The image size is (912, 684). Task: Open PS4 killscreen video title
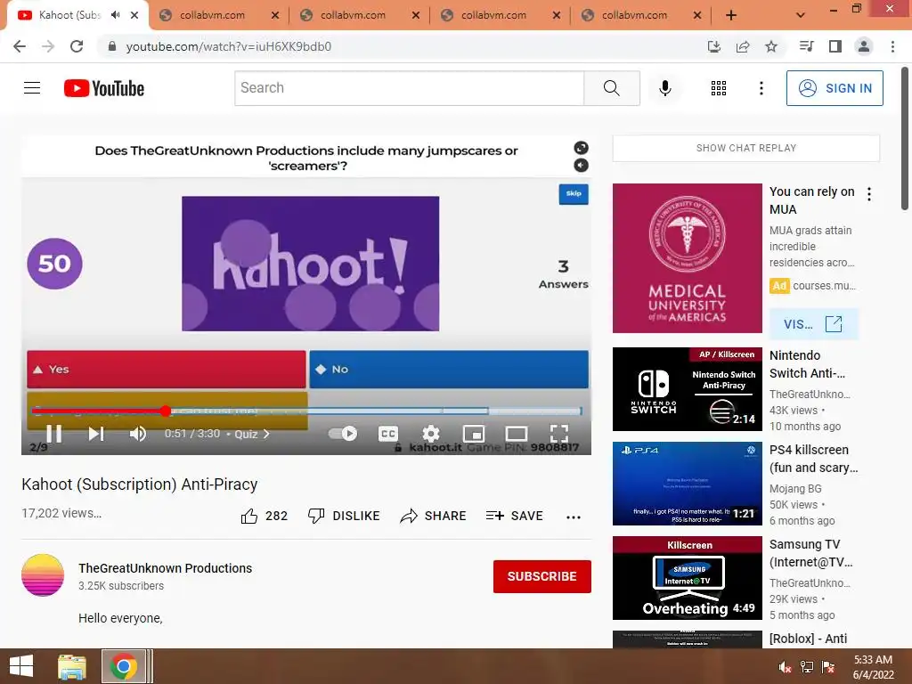(x=813, y=459)
